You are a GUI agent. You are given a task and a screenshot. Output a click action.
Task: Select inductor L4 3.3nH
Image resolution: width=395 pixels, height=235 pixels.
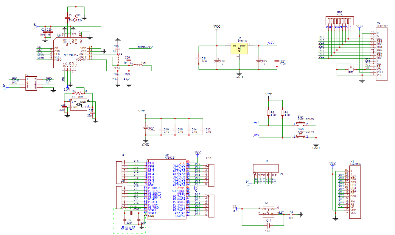pos(118,59)
